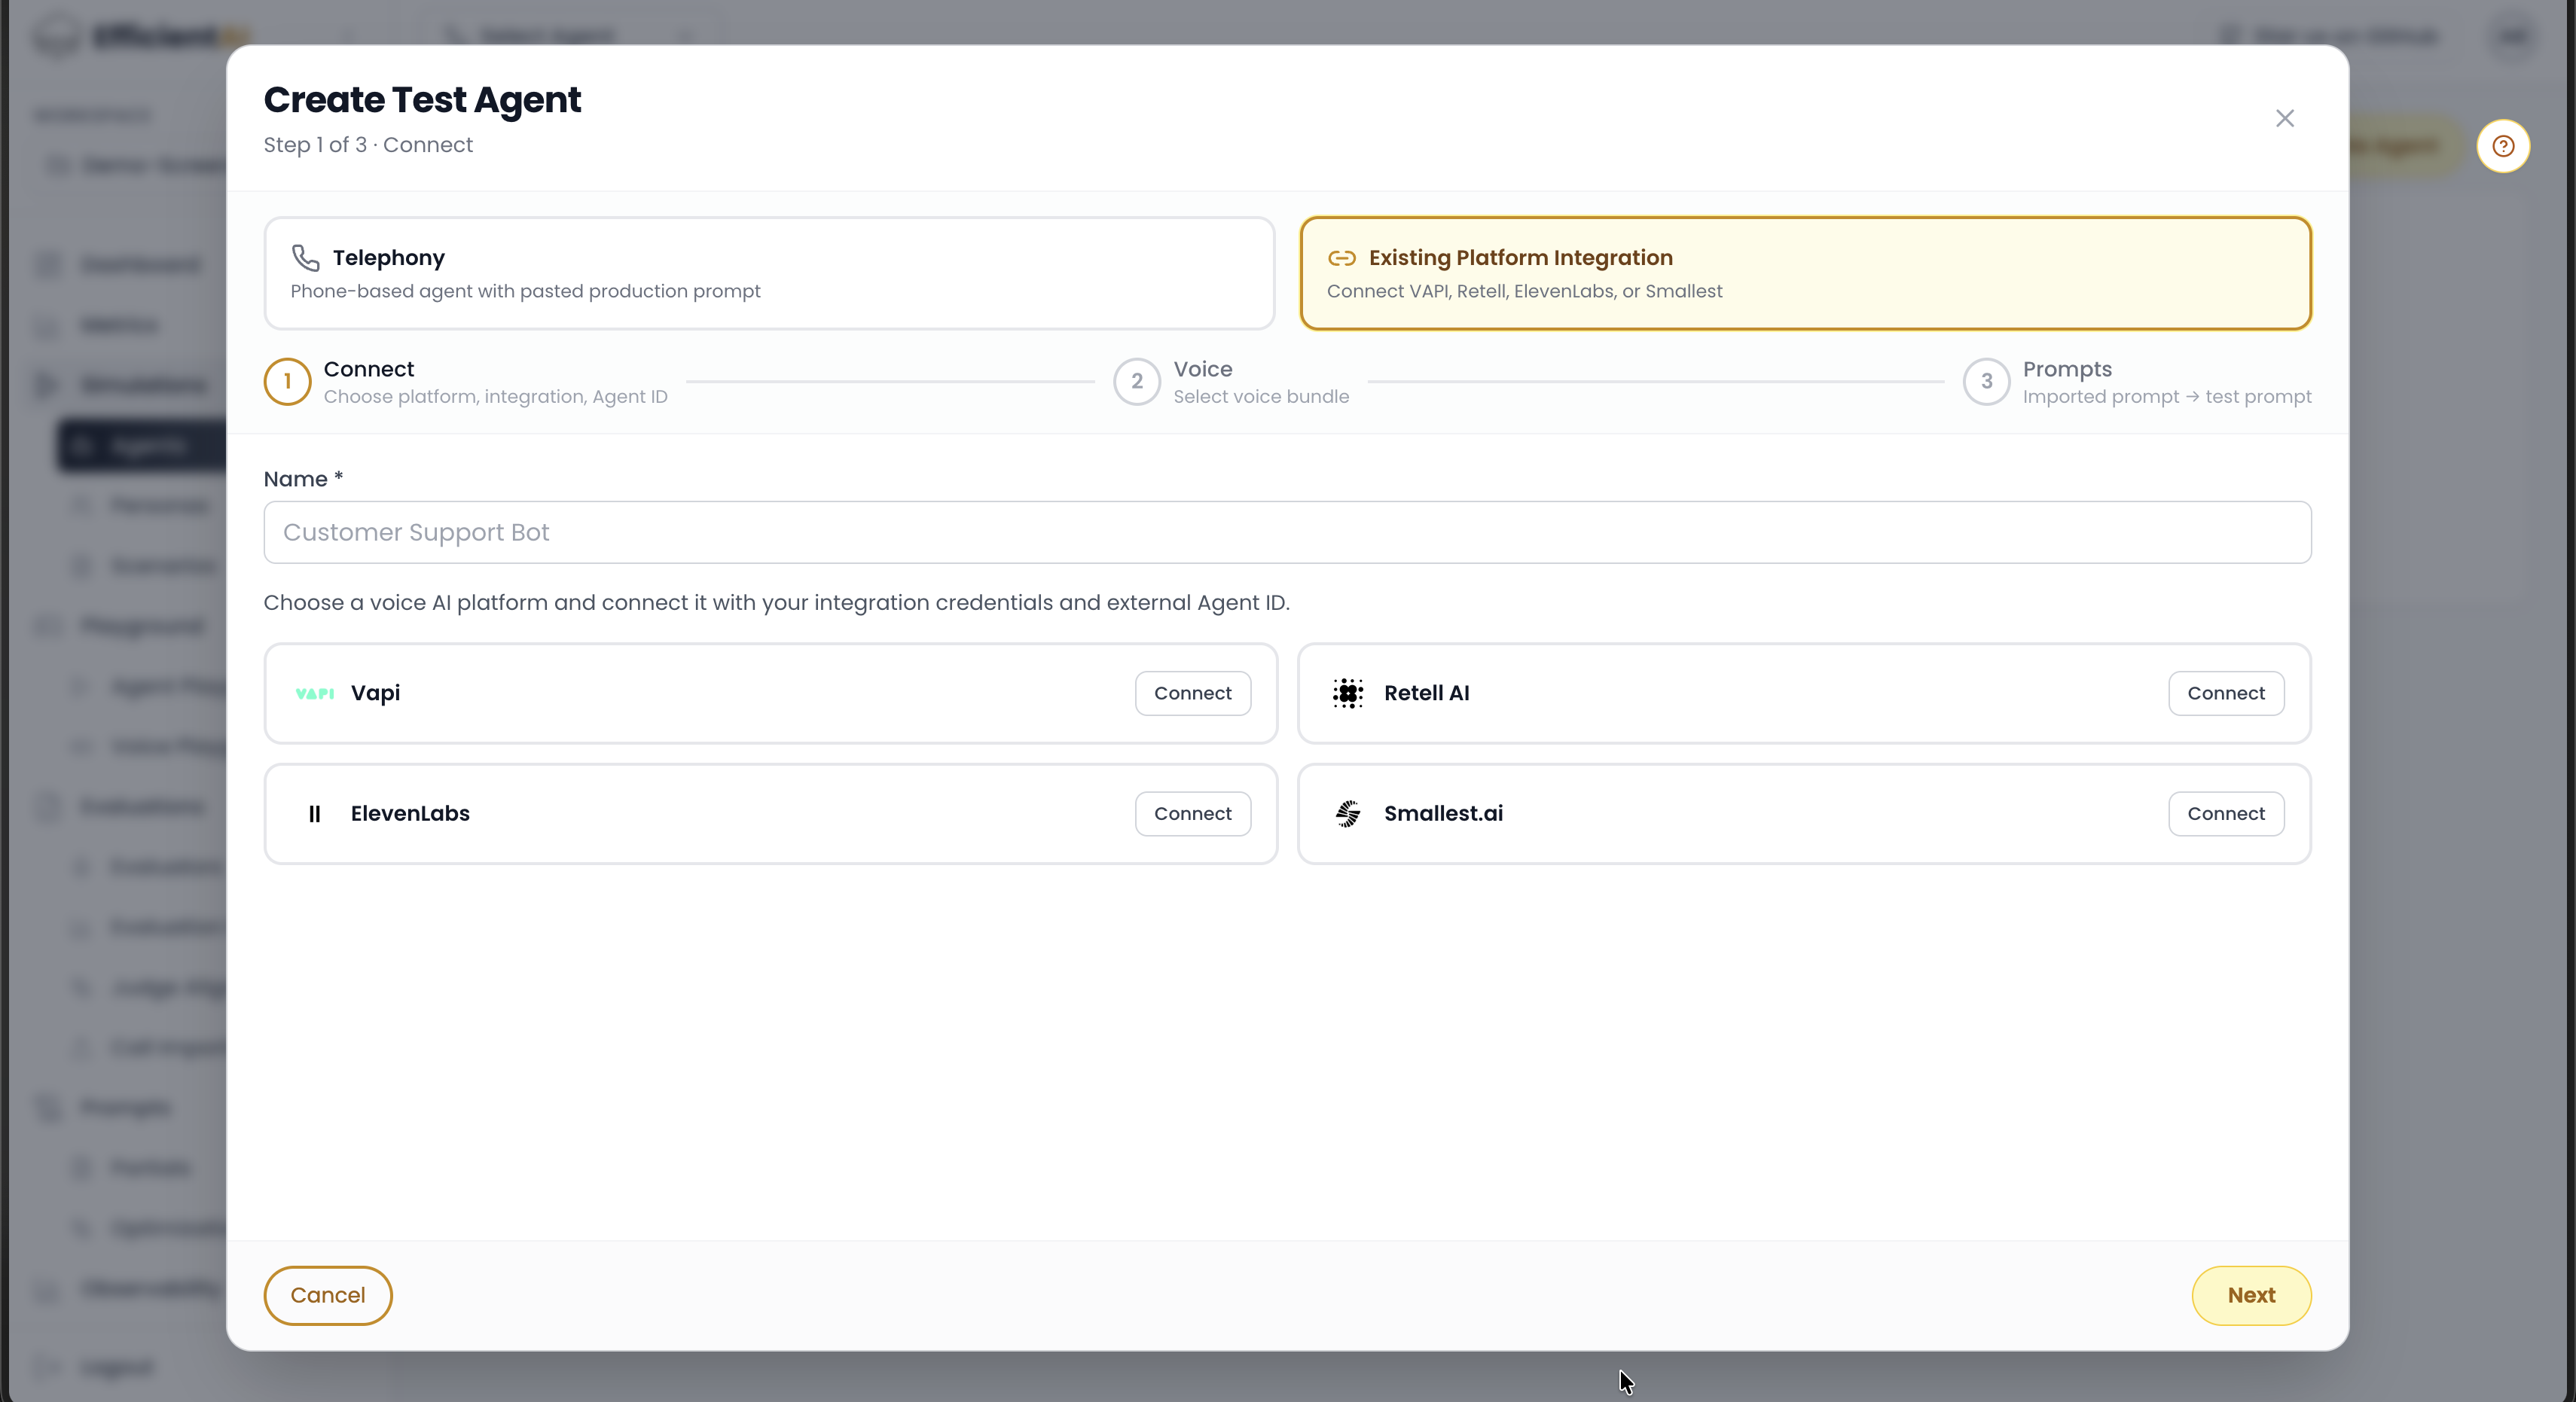2576x1402 pixels.
Task: Click the "Select voice bundle" step description
Action: (x=1261, y=397)
